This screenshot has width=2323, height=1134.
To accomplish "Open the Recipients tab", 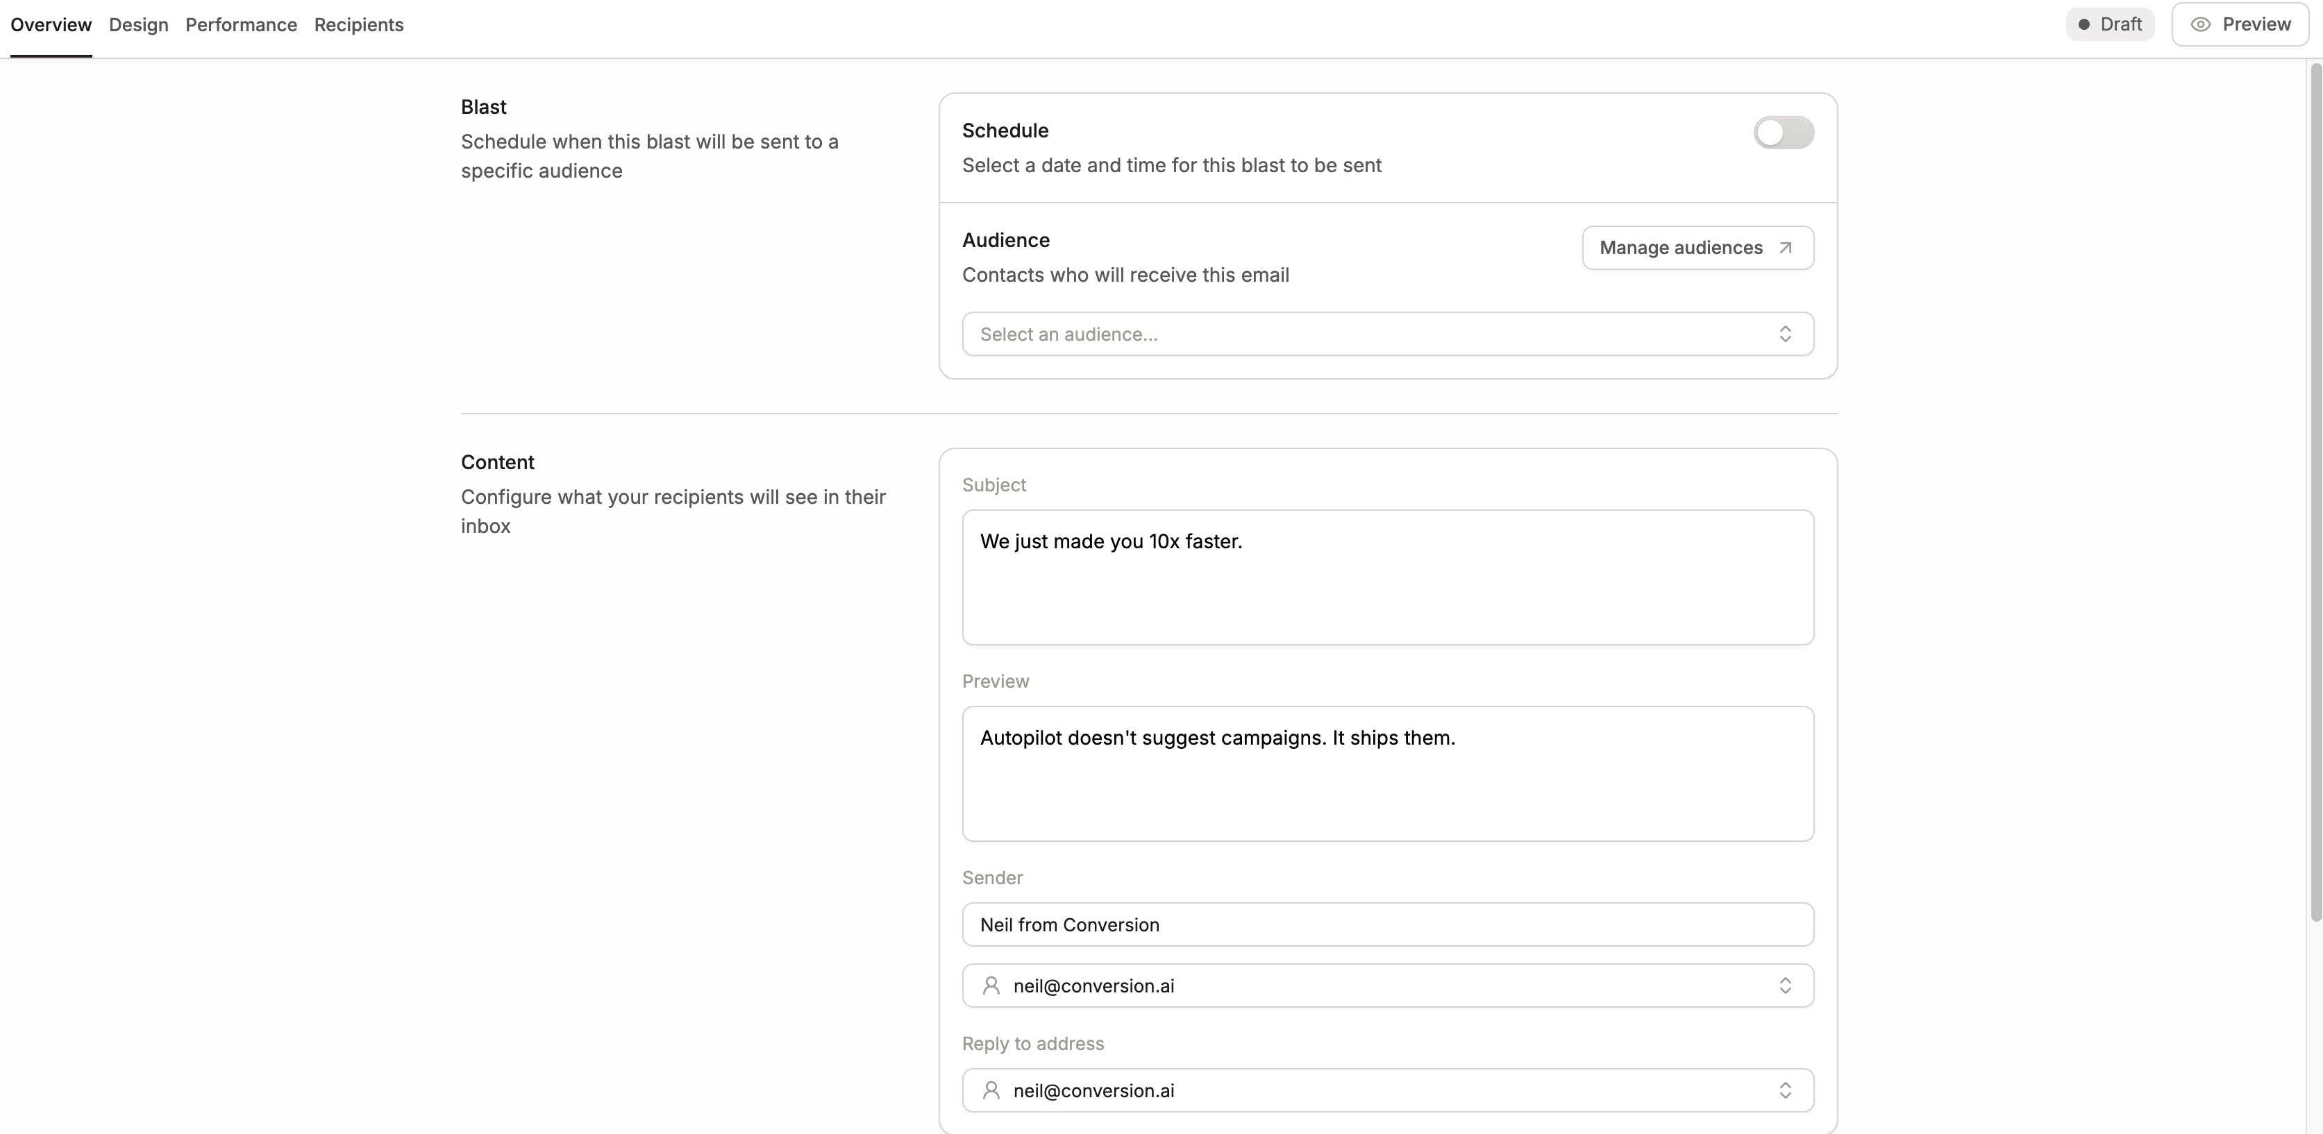I will (359, 25).
